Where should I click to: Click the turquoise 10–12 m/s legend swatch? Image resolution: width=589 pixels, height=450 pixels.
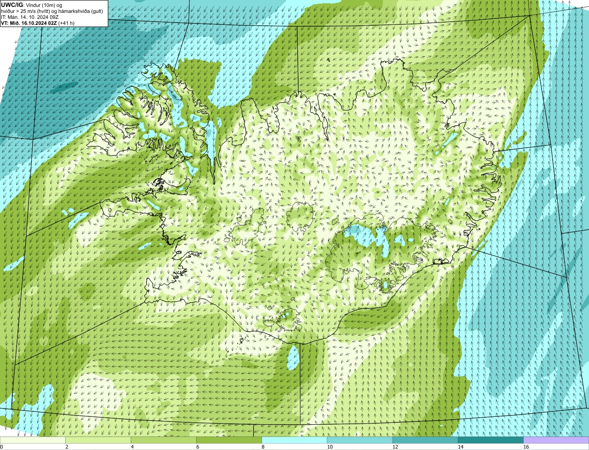360,440
